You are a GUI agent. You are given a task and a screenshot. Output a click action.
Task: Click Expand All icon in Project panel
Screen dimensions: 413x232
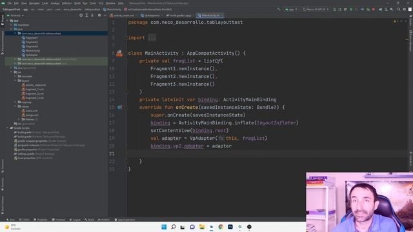(86, 15)
